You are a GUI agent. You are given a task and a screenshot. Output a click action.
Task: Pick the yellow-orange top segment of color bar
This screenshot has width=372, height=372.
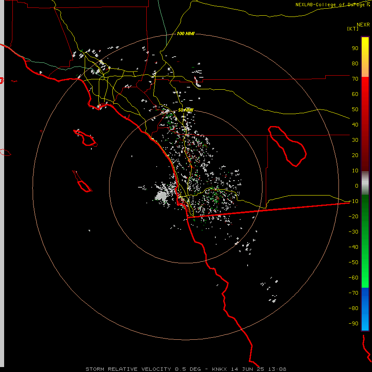pyautogui.click(x=365, y=57)
